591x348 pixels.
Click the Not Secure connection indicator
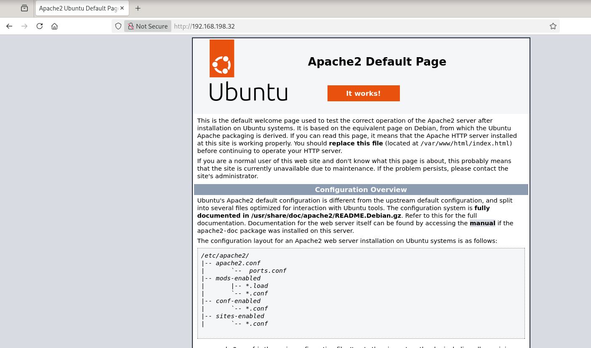[x=148, y=26]
